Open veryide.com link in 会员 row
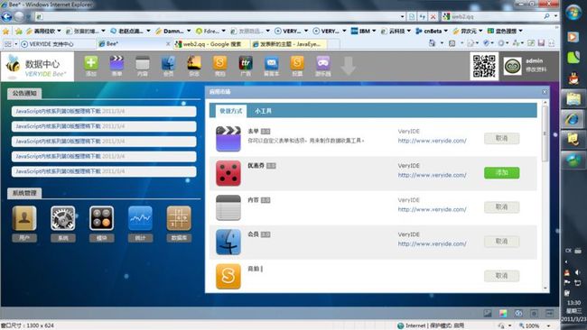 click(x=432, y=244)
